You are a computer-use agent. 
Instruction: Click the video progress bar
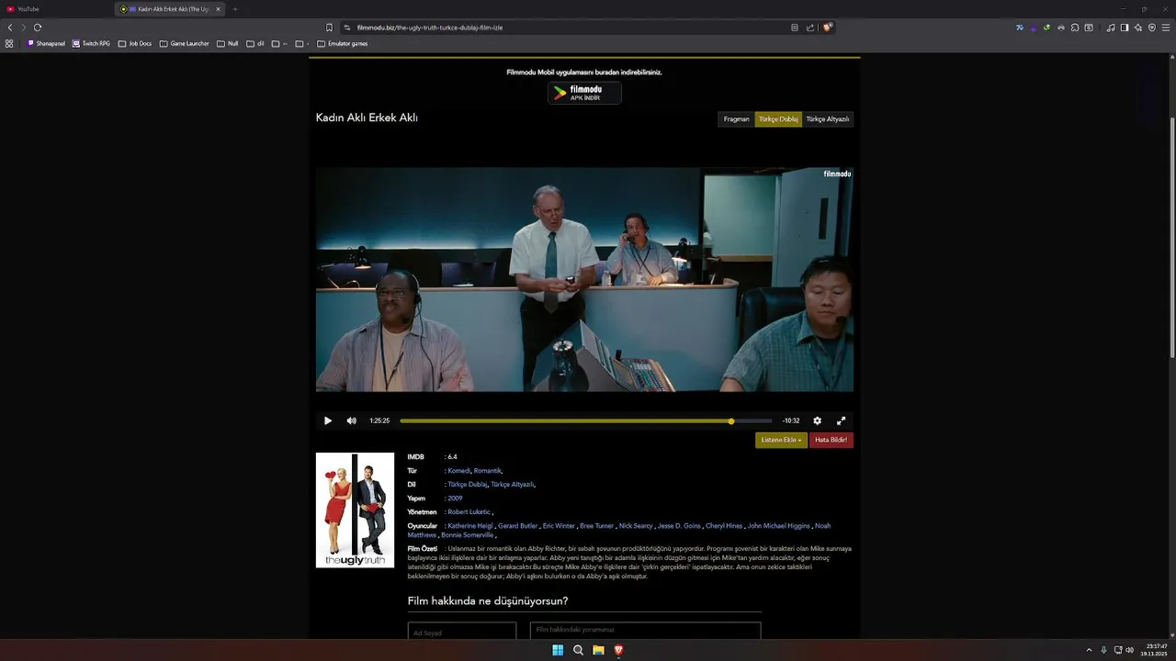point(586,421)
